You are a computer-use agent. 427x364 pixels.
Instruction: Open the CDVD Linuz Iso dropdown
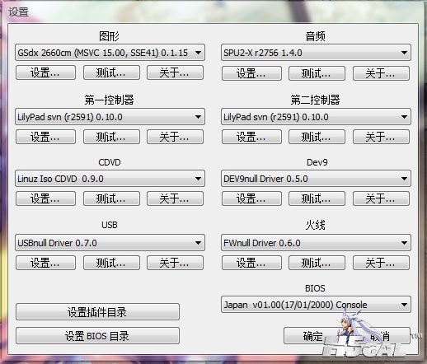(x=110, y=179)
